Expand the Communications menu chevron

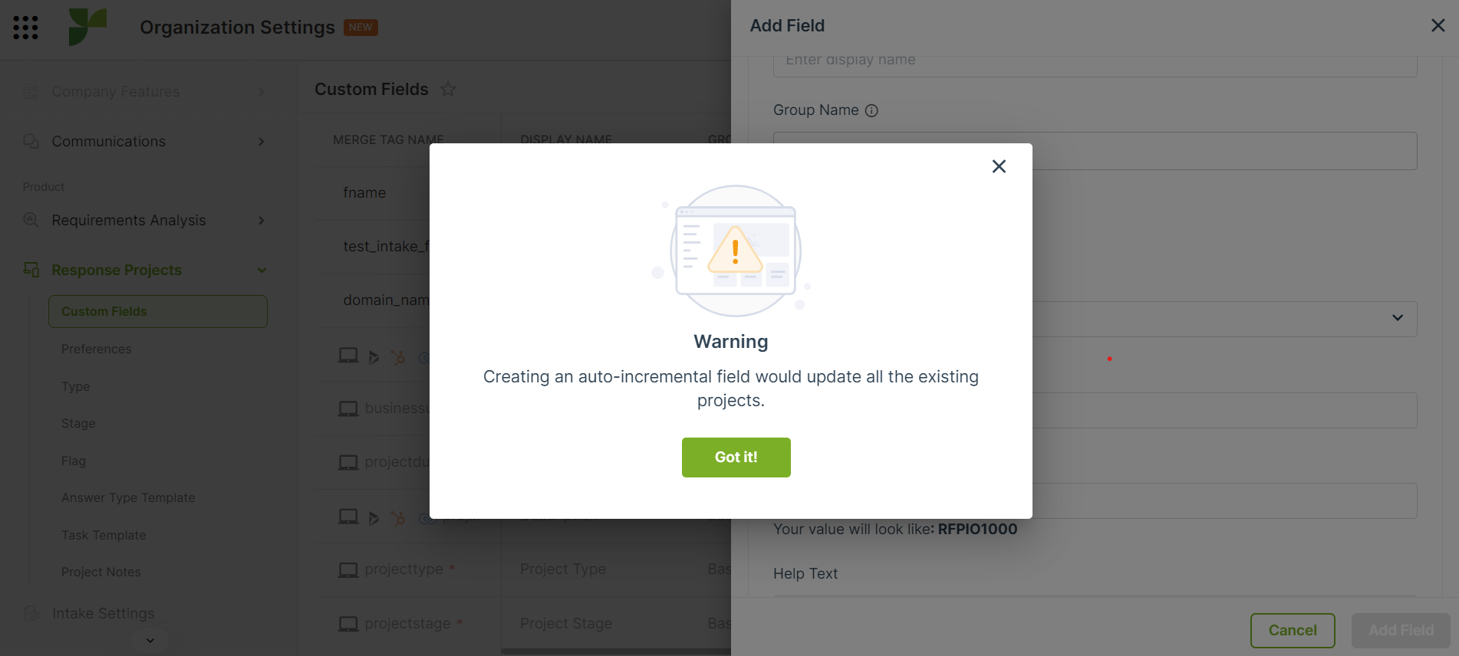coord(262,142)
